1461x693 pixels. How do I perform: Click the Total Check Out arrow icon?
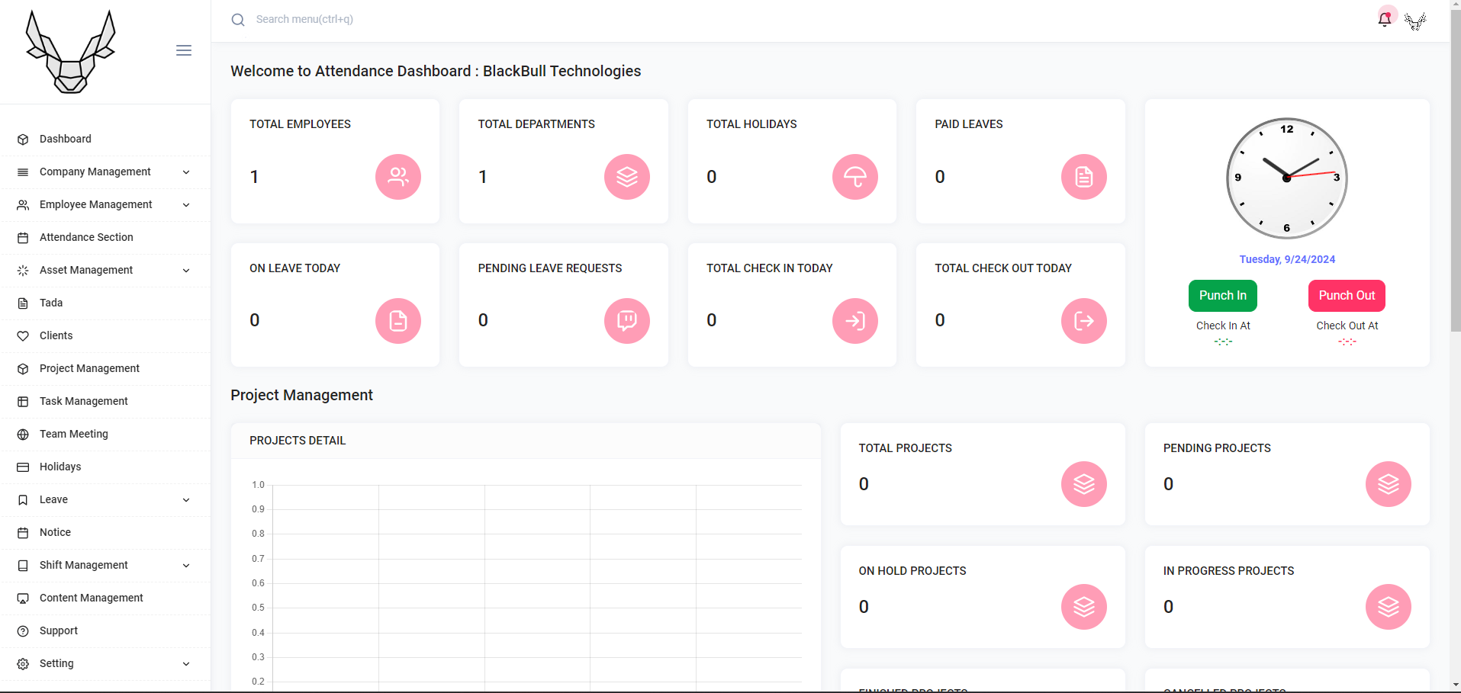pyautogui.click(x=1084, y=321)
